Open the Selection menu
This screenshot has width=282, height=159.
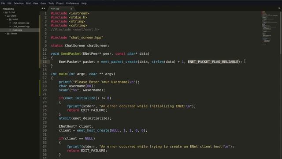click(x=19, y=3)
